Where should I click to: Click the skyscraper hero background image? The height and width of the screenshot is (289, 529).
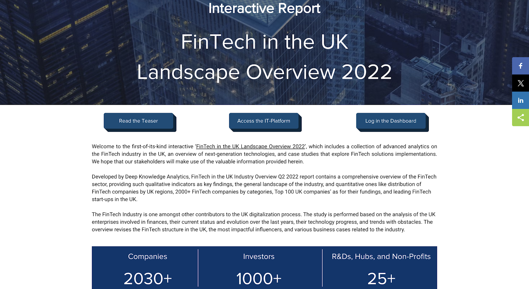pos(66,53)
